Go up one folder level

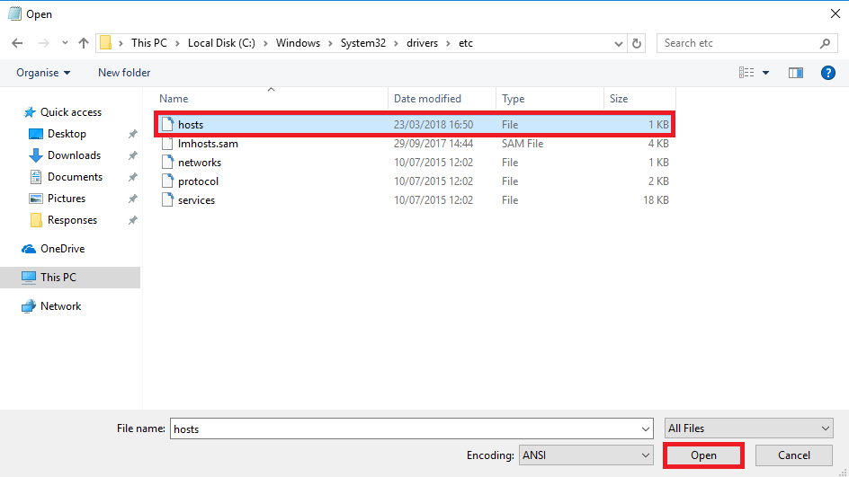pos(84,43)
